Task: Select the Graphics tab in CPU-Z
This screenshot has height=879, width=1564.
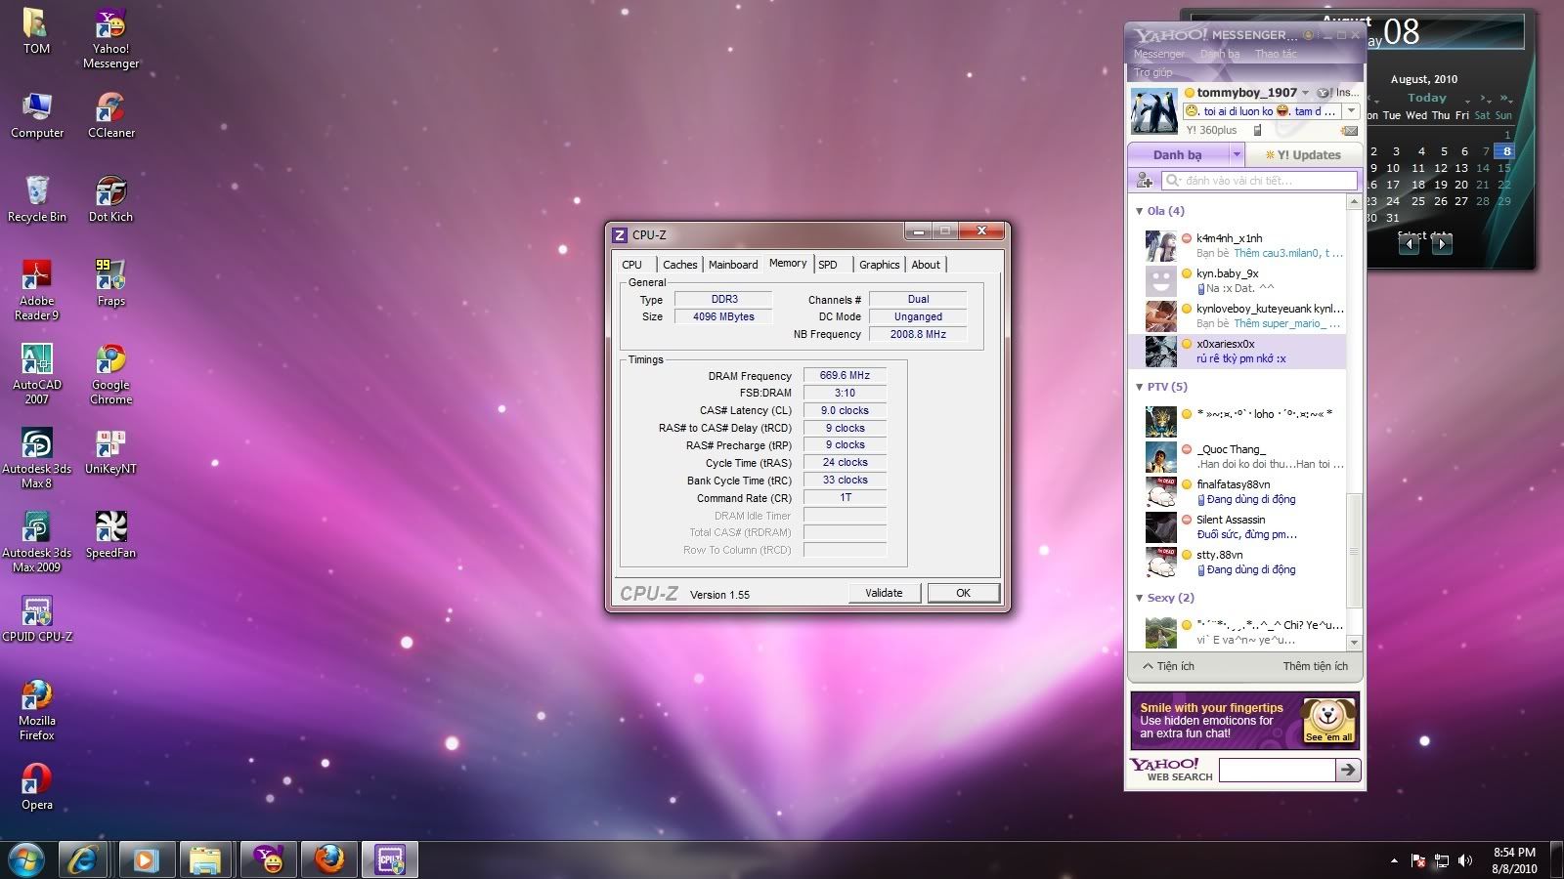Action: (880, 265)
